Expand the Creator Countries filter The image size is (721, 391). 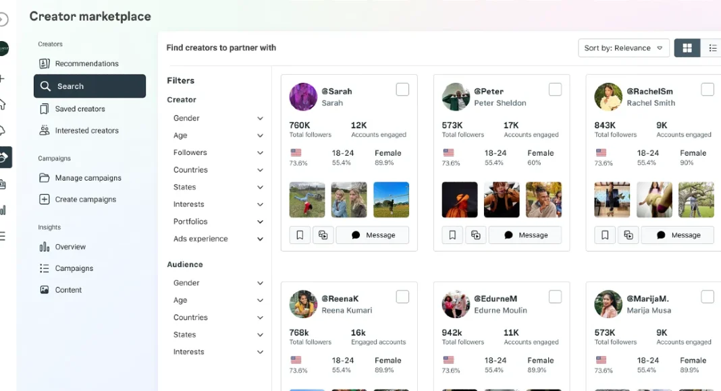click(x=218, y=170)
